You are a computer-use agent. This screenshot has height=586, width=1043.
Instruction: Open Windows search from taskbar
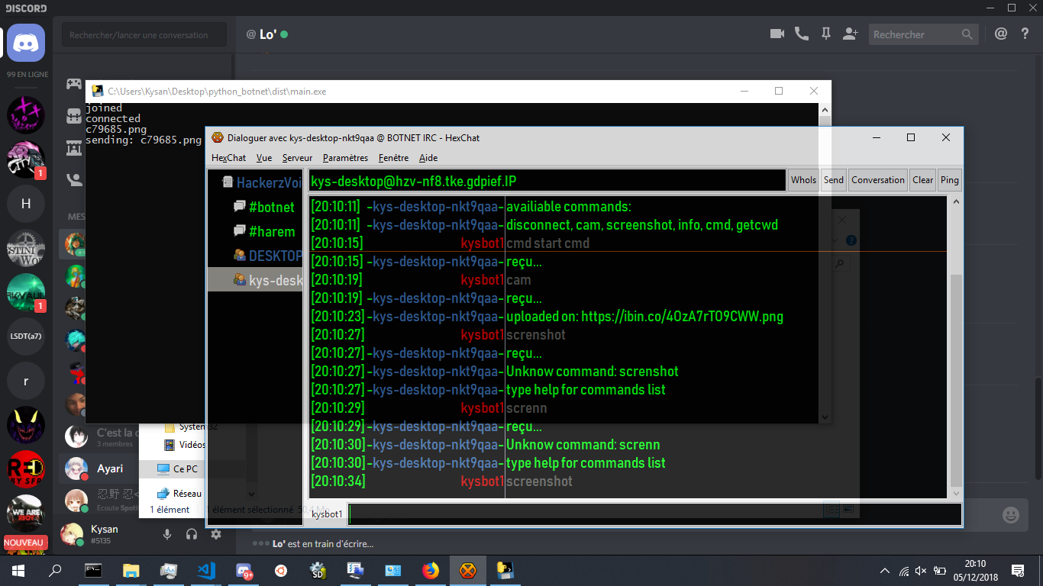pyautogui.click(x=55, y=570)
